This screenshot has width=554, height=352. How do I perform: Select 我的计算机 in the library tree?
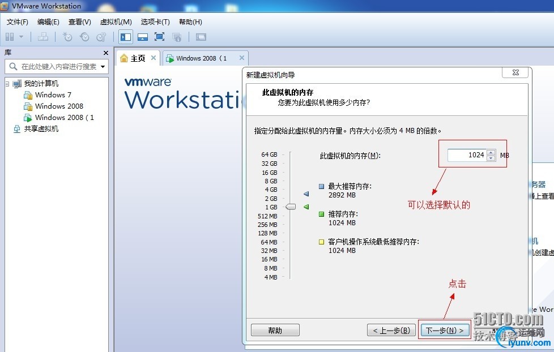pos(41,84)
